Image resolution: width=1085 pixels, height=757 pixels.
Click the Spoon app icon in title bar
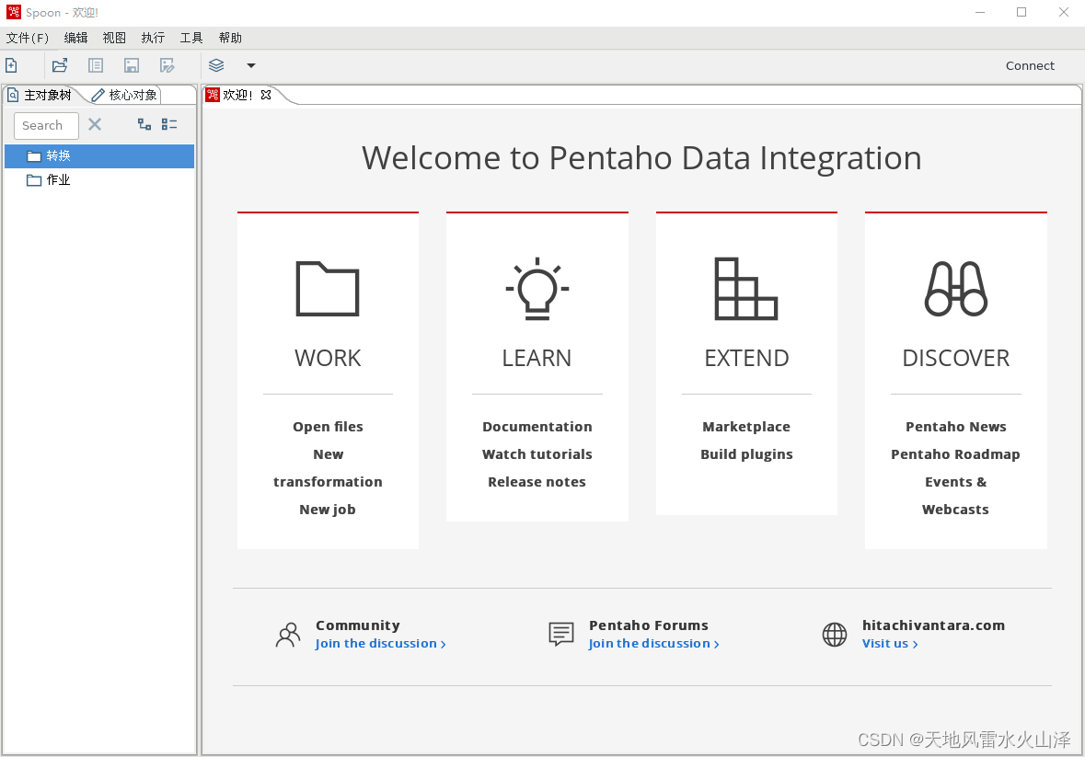13,12
